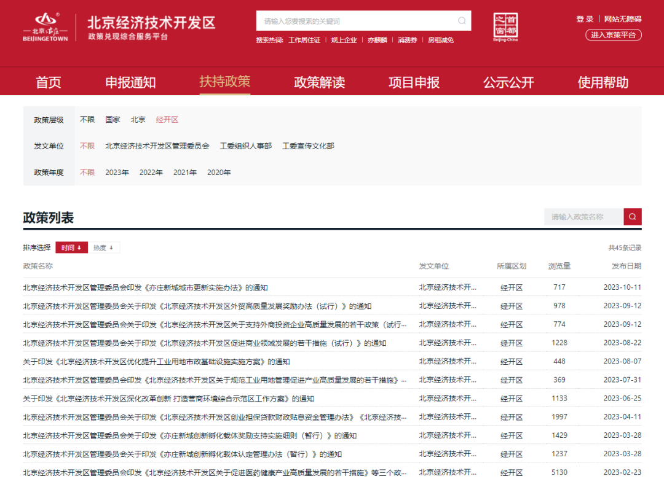Viewport: 664px width, 479px height.
Task: Filter issuer by 工委组织人事部
Action: [246, 146]
